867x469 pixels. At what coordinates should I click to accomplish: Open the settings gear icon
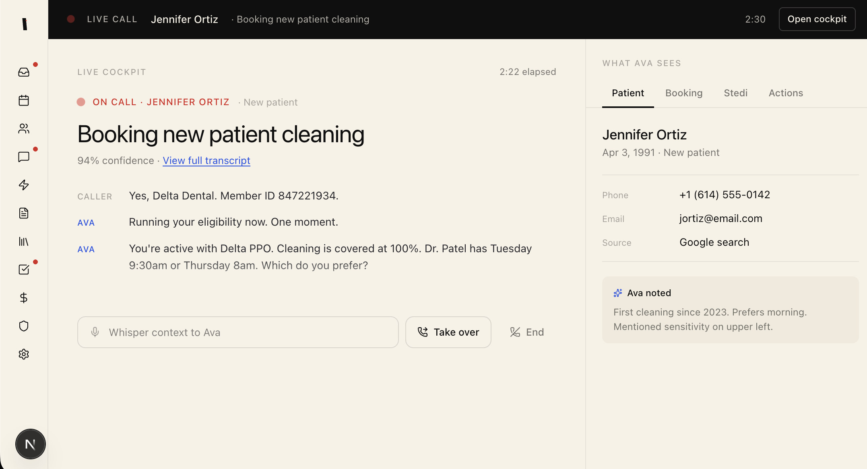[24, 354]
